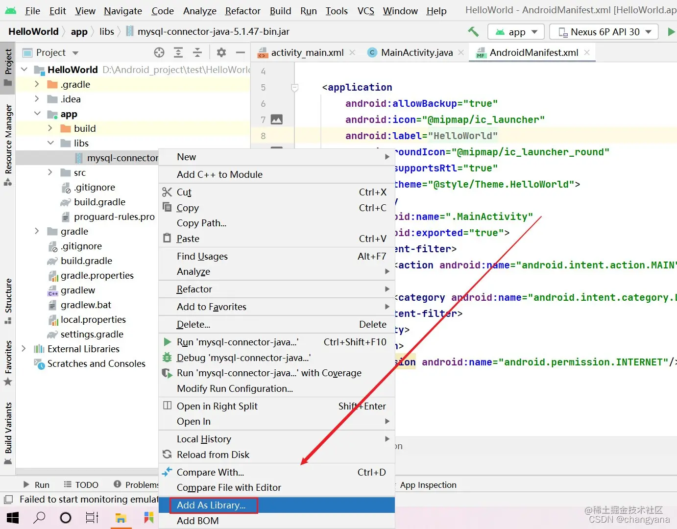Select Scratches and Consoles
Image resolution: width=677 pixels, height=529 pixels.
tap(96, 363)
